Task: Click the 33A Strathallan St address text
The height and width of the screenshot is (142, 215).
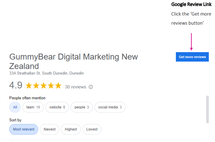Action: [47, 73]
